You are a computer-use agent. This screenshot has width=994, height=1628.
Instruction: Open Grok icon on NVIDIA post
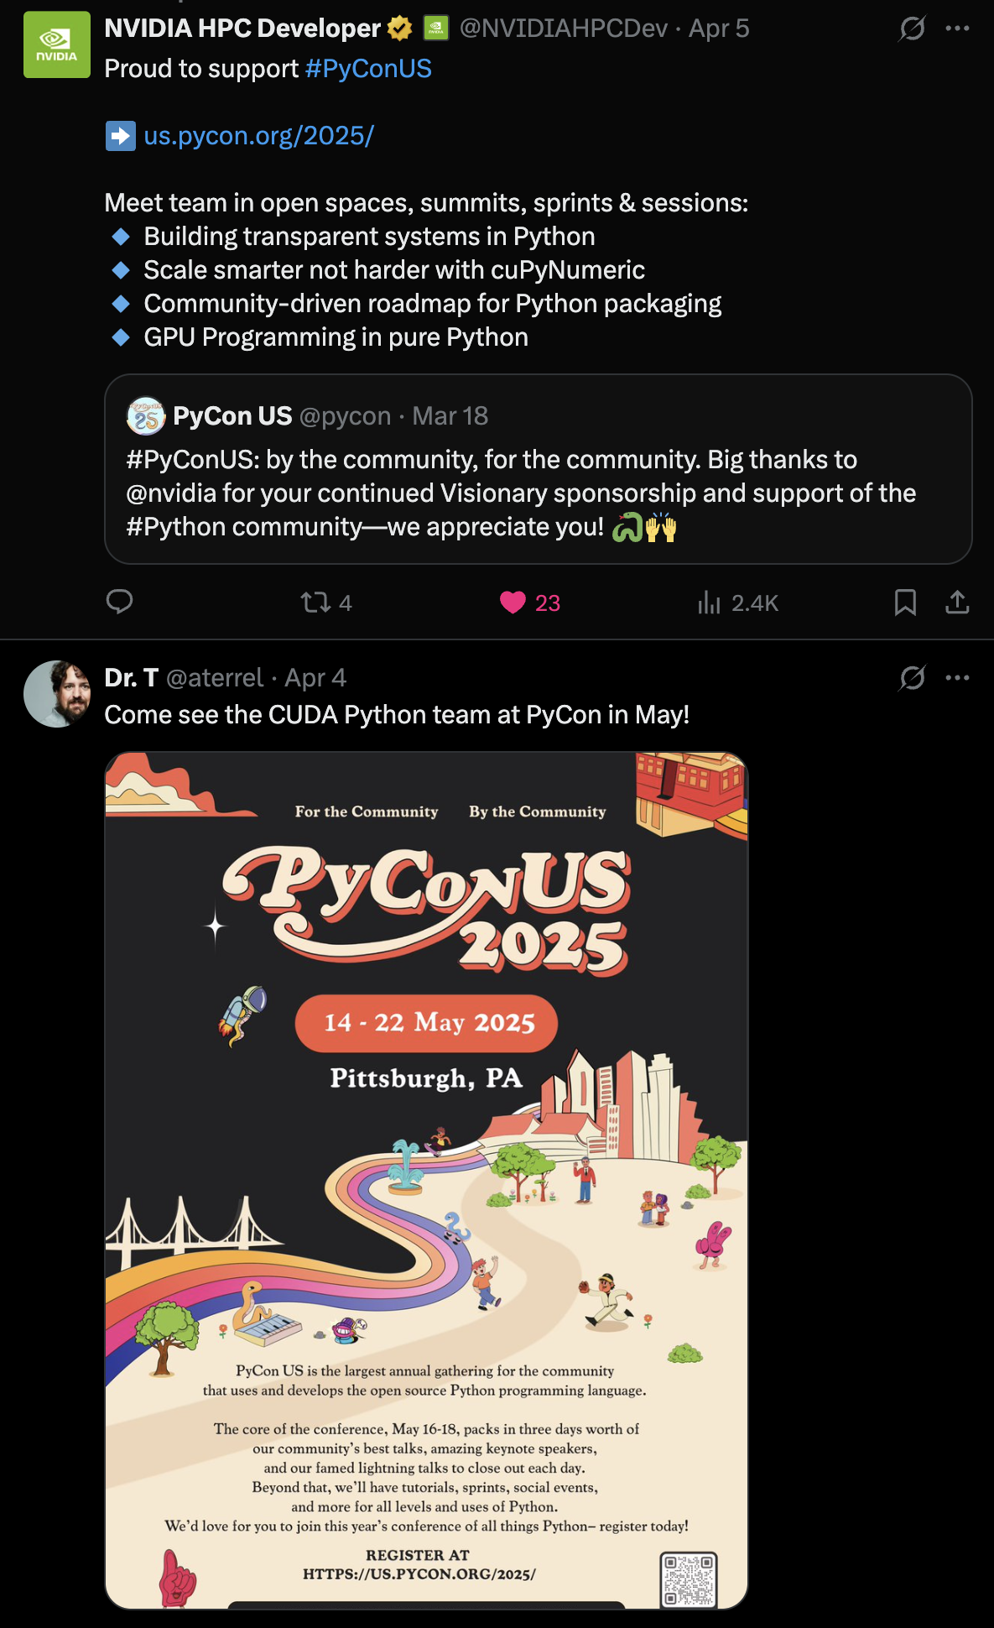pos(912,29)
